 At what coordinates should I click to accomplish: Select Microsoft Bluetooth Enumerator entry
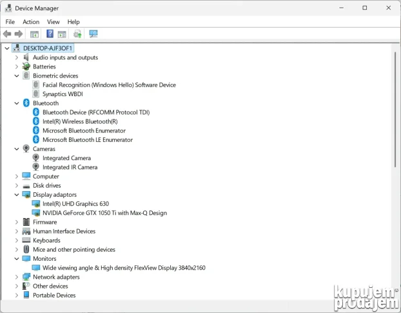(84, 130)
